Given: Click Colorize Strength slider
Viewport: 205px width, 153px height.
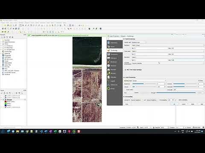Looking at the screenshot, I should click(x=176, y=93).
